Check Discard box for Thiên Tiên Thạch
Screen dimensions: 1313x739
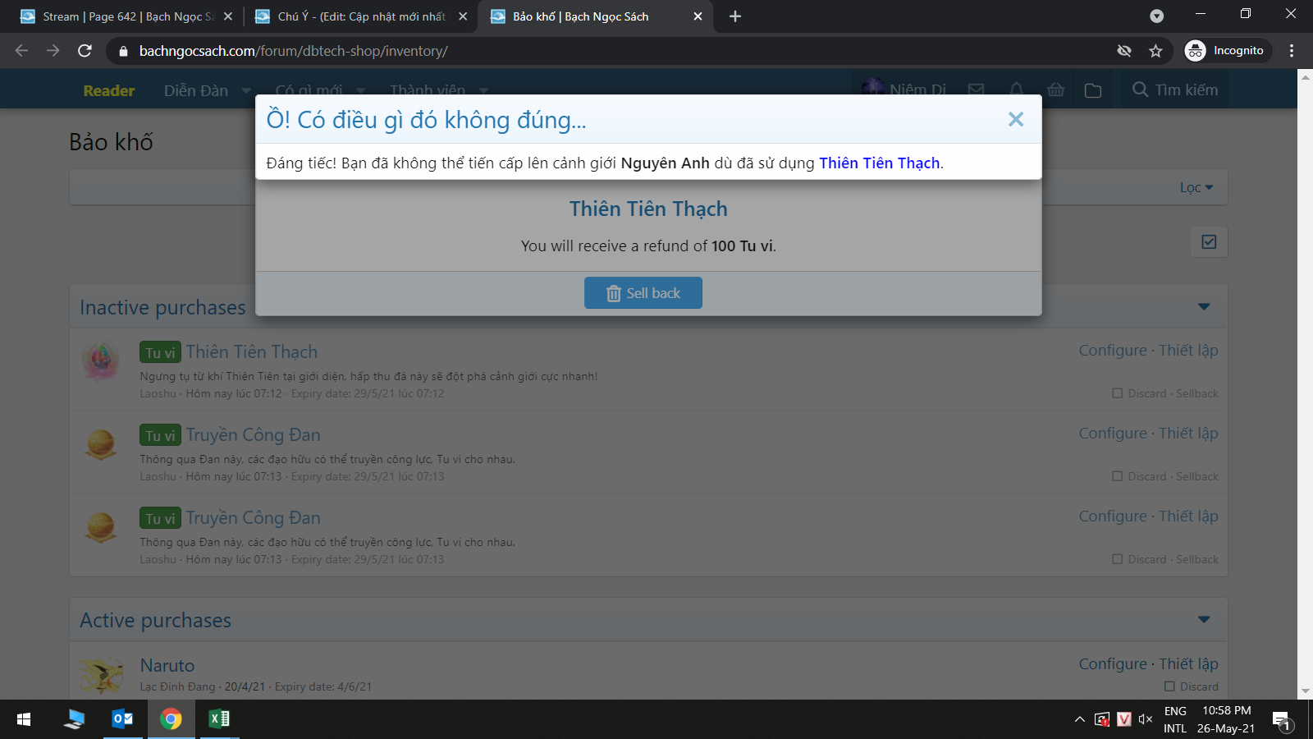pos(1117,393)
